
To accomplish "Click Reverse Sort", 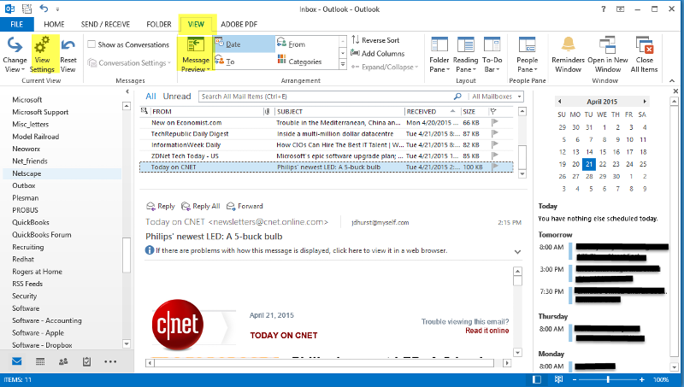I will [375, 40].
